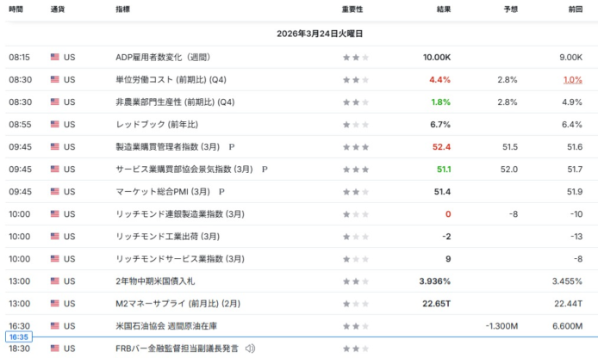Click the P icon beside サービス業購買部協会景気指数
Viewport: 598px width, 358px height.
265,170
